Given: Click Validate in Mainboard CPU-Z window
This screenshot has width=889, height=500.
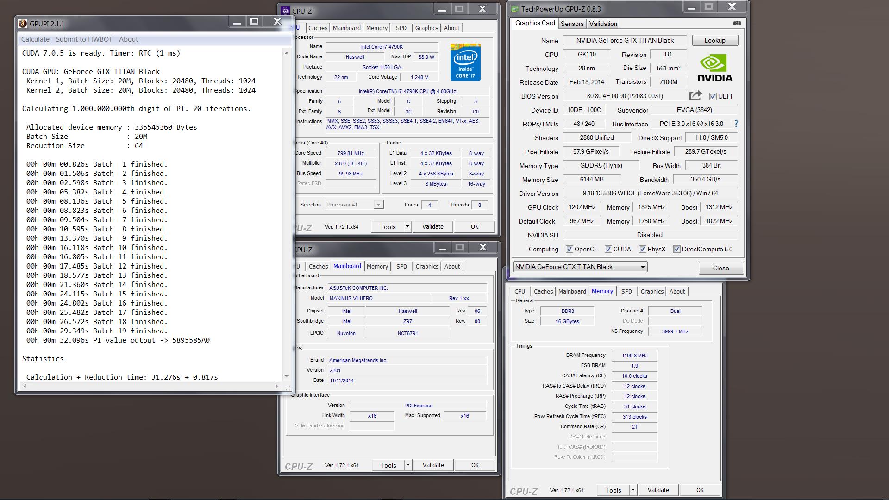Looking at the screenshot, I should coord(433,465).
